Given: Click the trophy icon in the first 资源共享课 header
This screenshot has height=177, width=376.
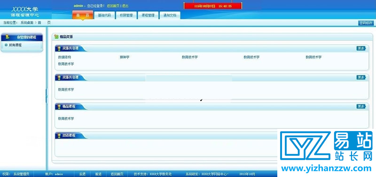Looking at the screenshot, I should point(59,49).
